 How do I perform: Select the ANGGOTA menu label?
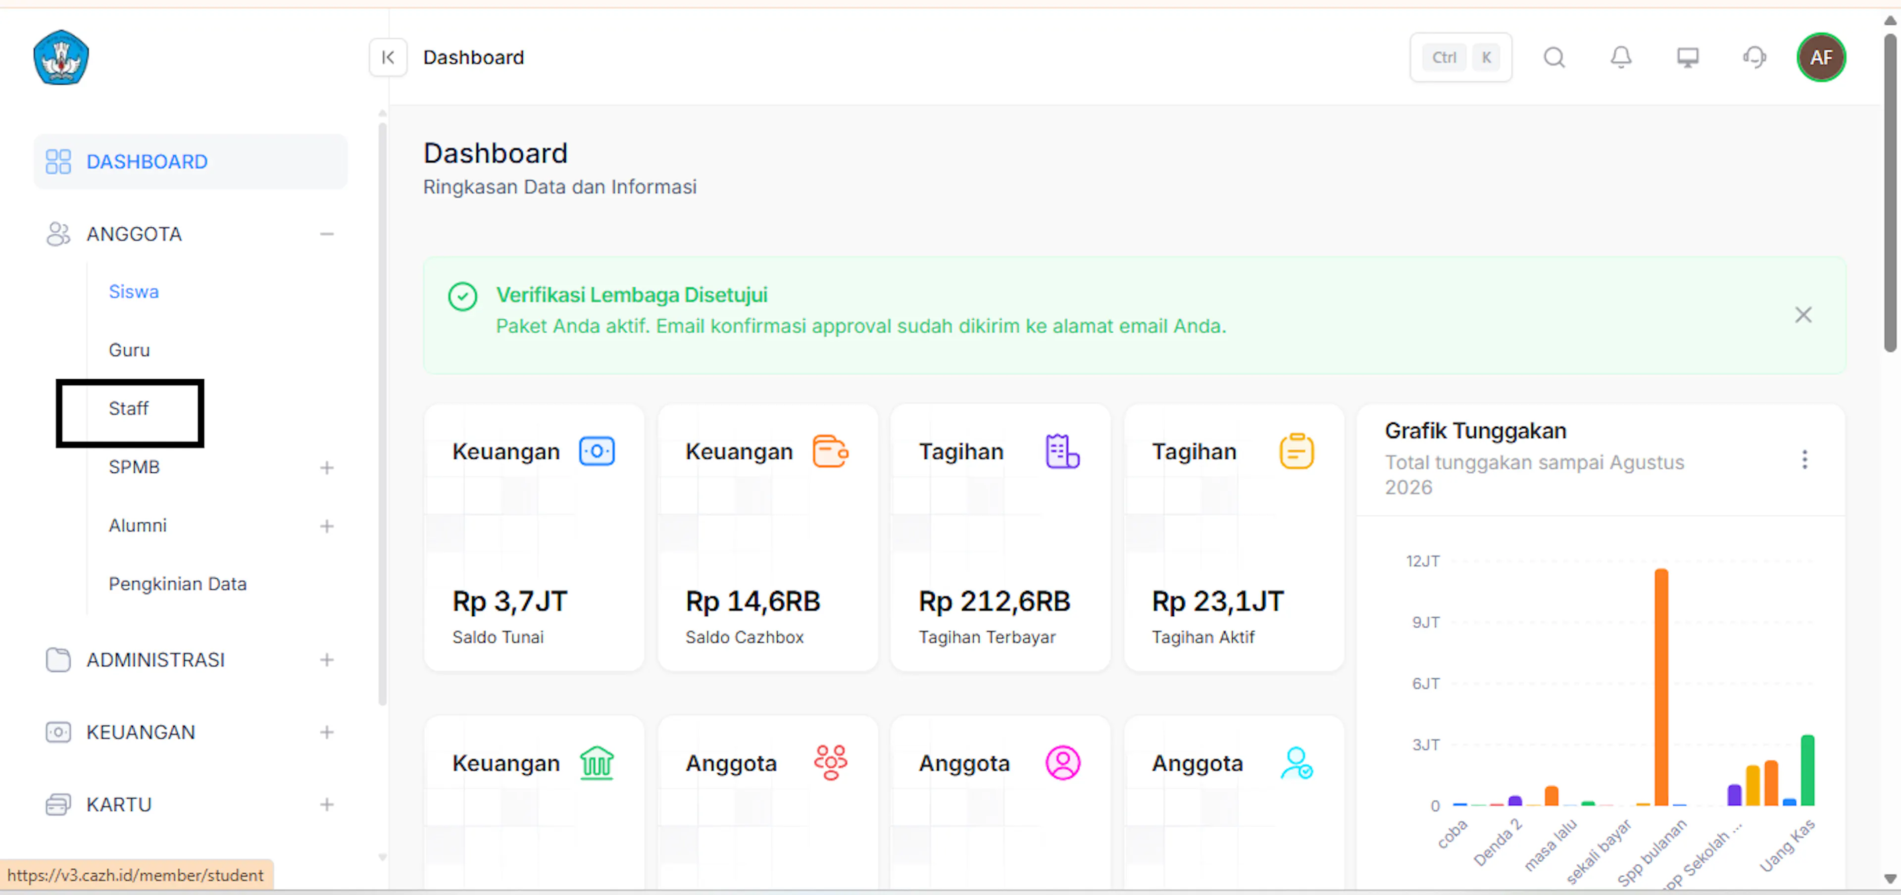pyautogui.click(x=134, y=234)
